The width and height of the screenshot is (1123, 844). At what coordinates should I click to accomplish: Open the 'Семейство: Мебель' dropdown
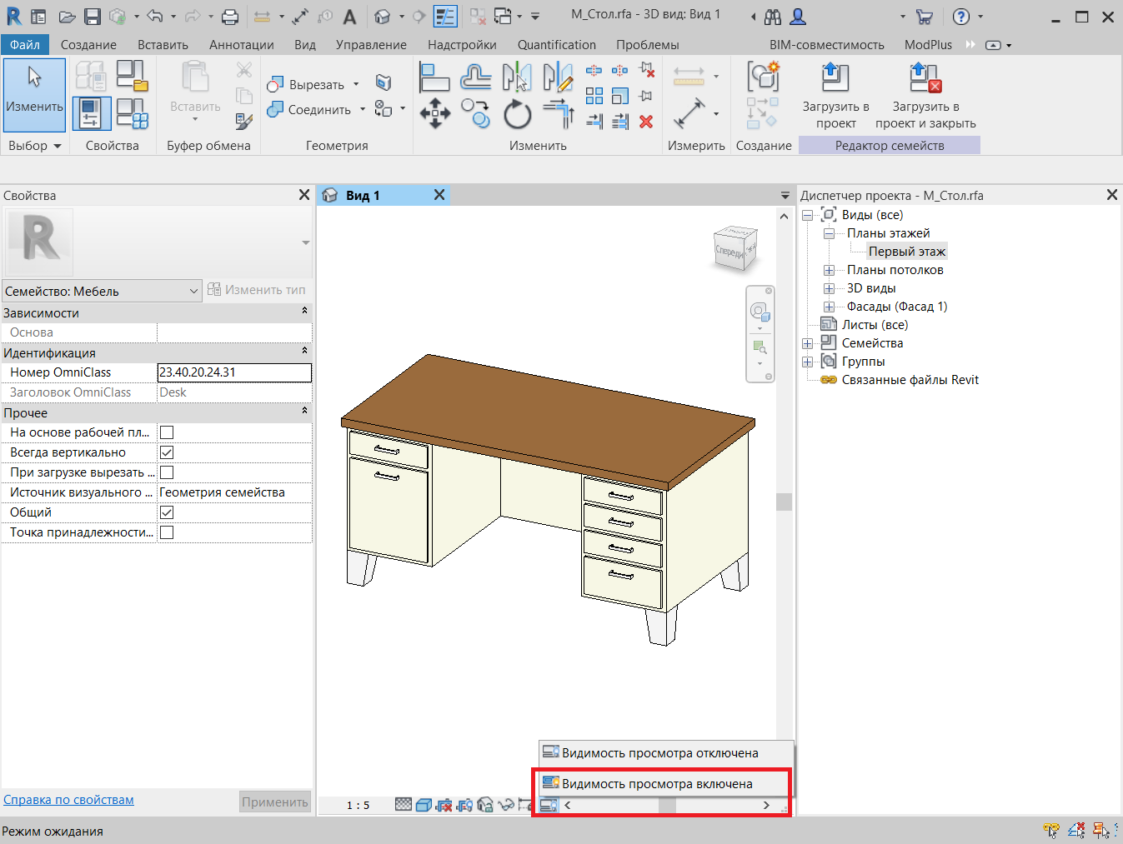[102, 292]
